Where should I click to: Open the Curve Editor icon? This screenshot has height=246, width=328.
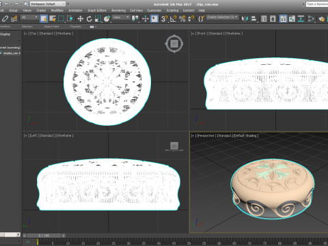click(292, 18)
